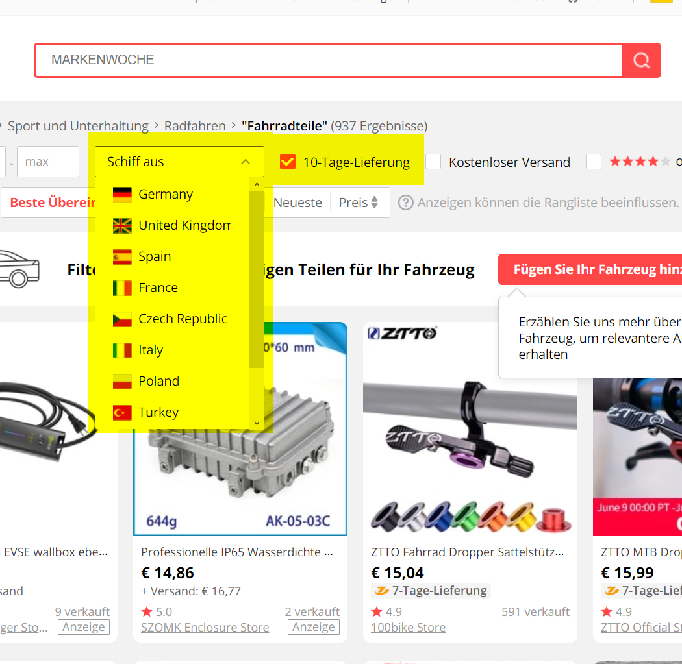Open ZTTO Official Store link
682x664 pixels.
pyautogui.click(x=641, y=628)
